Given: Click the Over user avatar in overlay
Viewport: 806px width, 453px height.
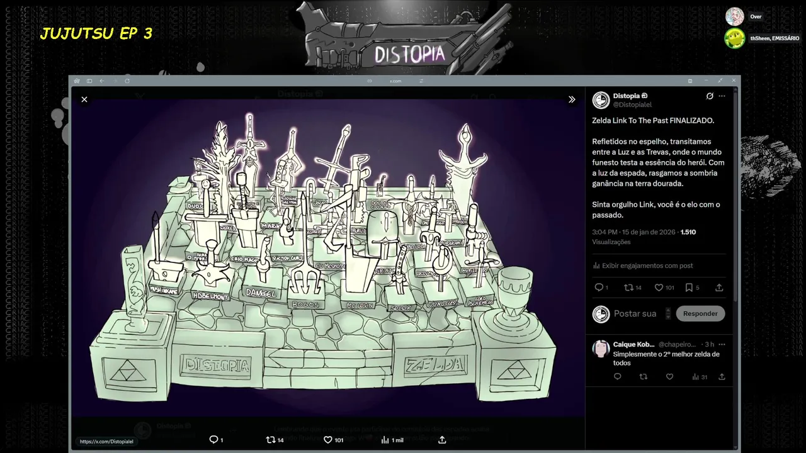Looking at the screenshot, I should click(735, 16).
